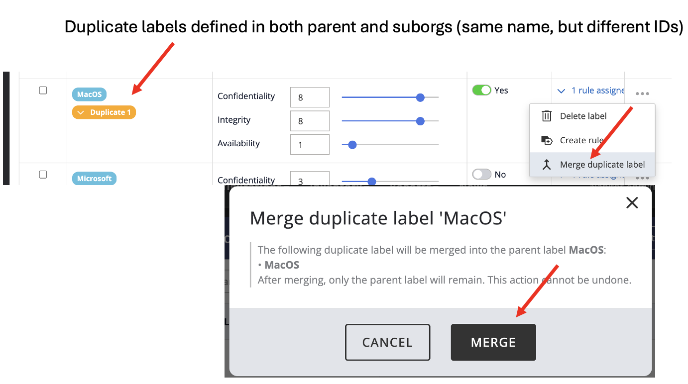The image size is (688, 384).
Task: Click the MacOS Confidentiality value input field
Action: (310, 97)
